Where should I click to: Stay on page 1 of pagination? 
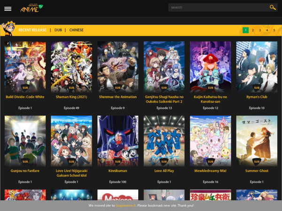[x=245, y=30]
